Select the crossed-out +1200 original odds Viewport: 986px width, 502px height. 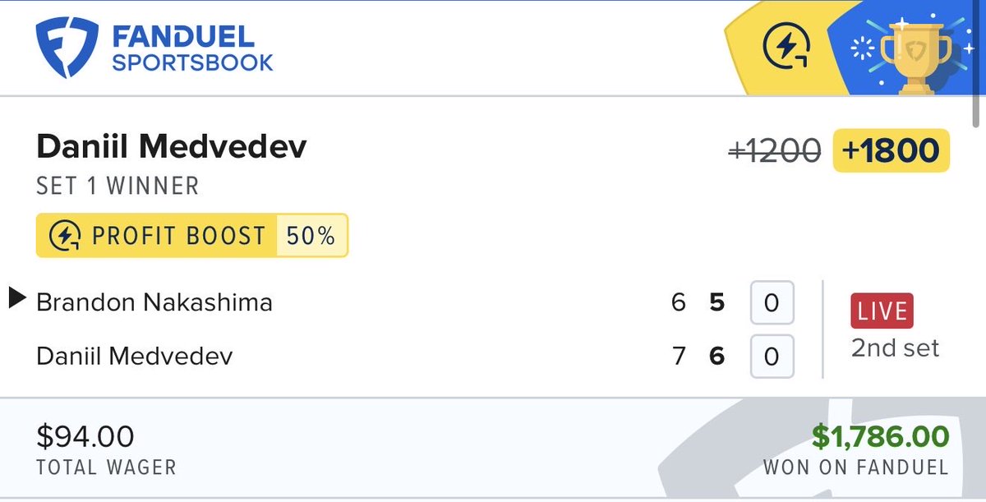(x=775, y=151)
